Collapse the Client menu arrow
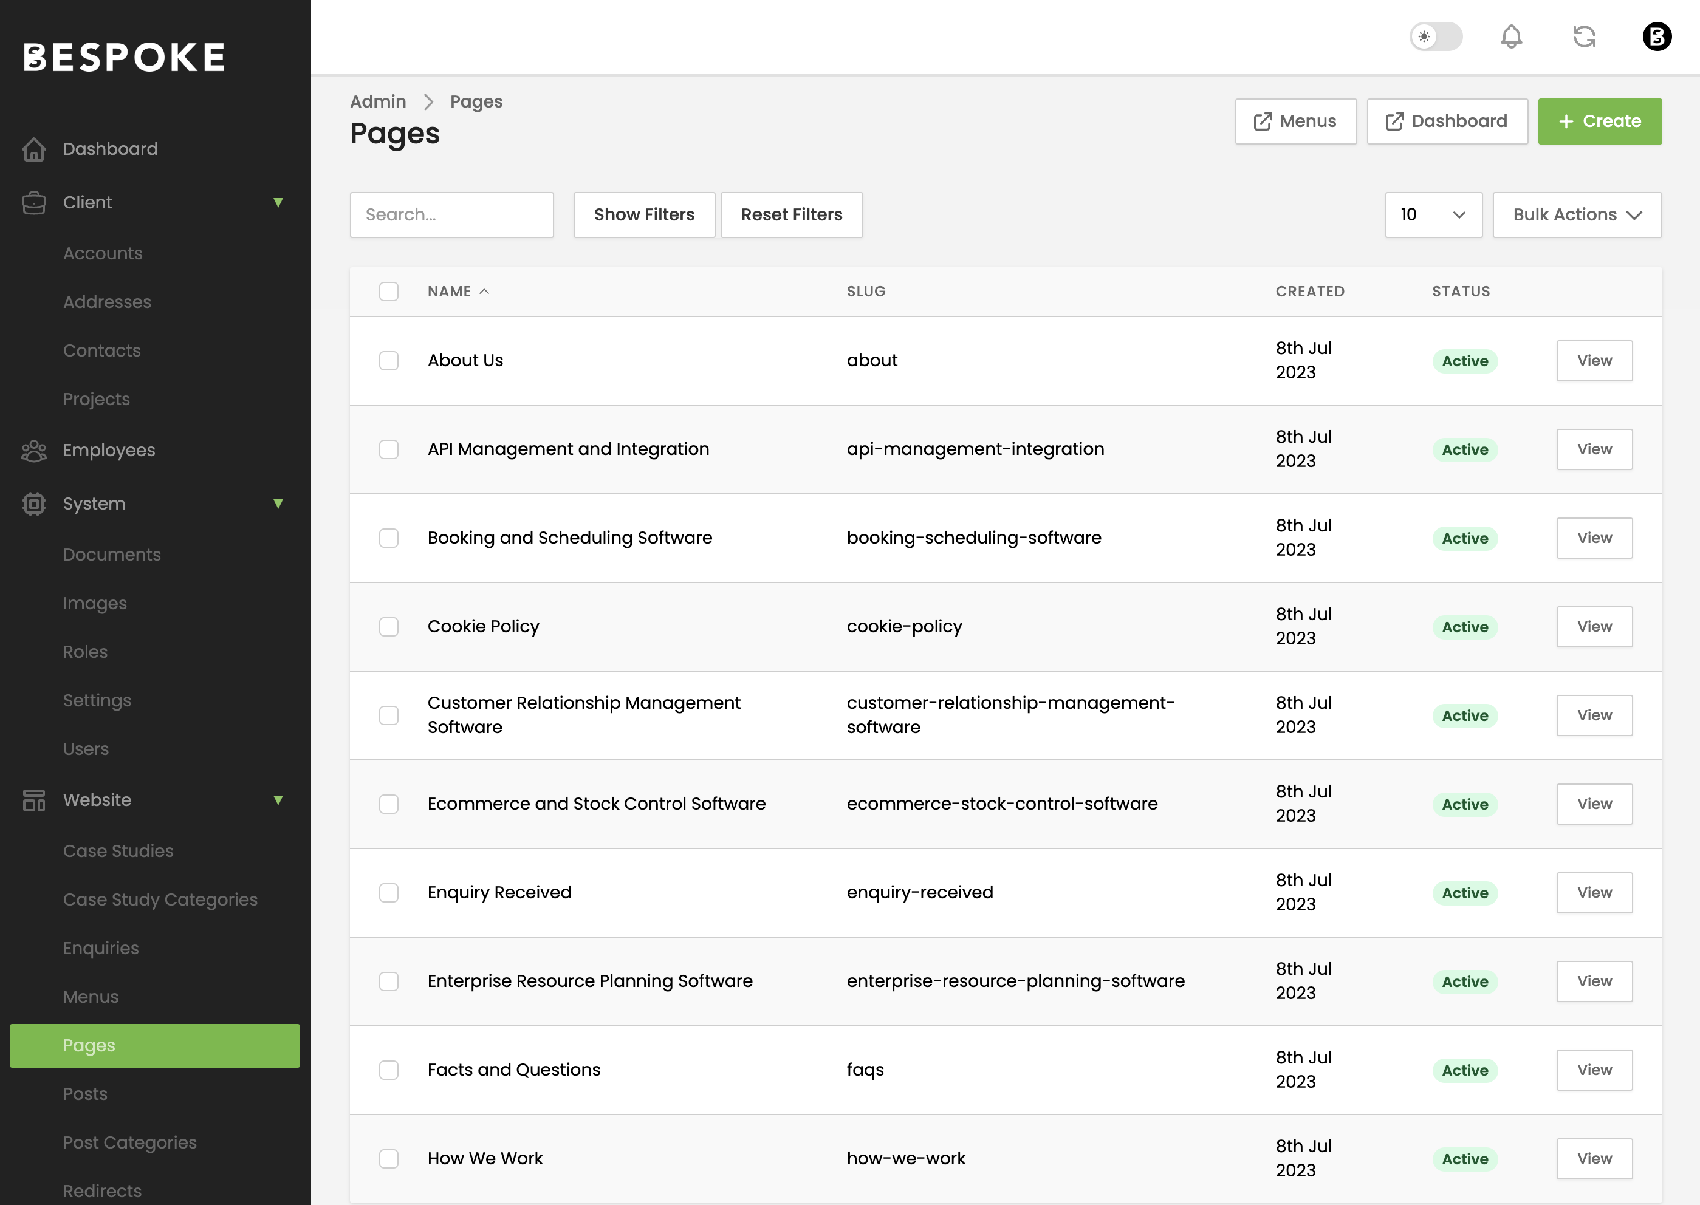This screenshot has height=1205, width=1700. 278,203
